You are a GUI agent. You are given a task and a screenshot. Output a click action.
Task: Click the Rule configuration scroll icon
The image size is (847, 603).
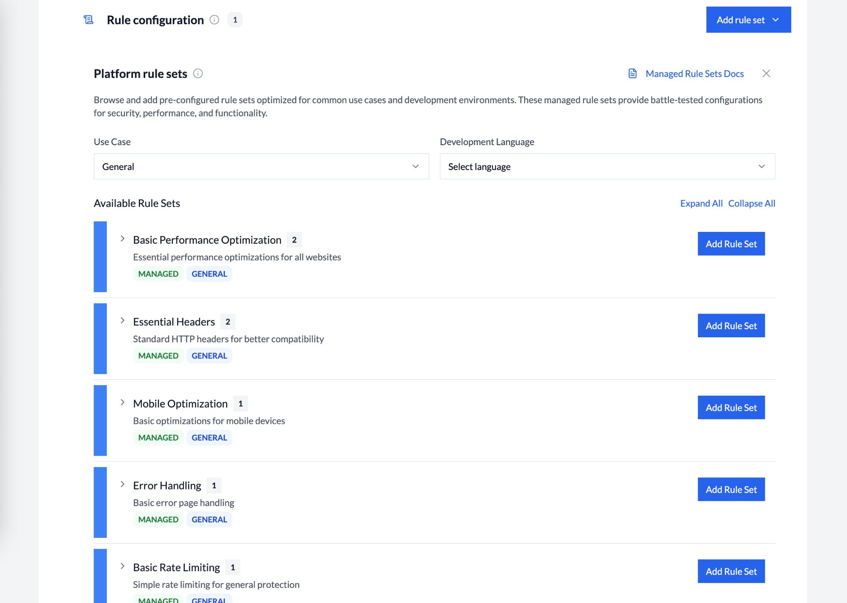(x=89, y=20)
